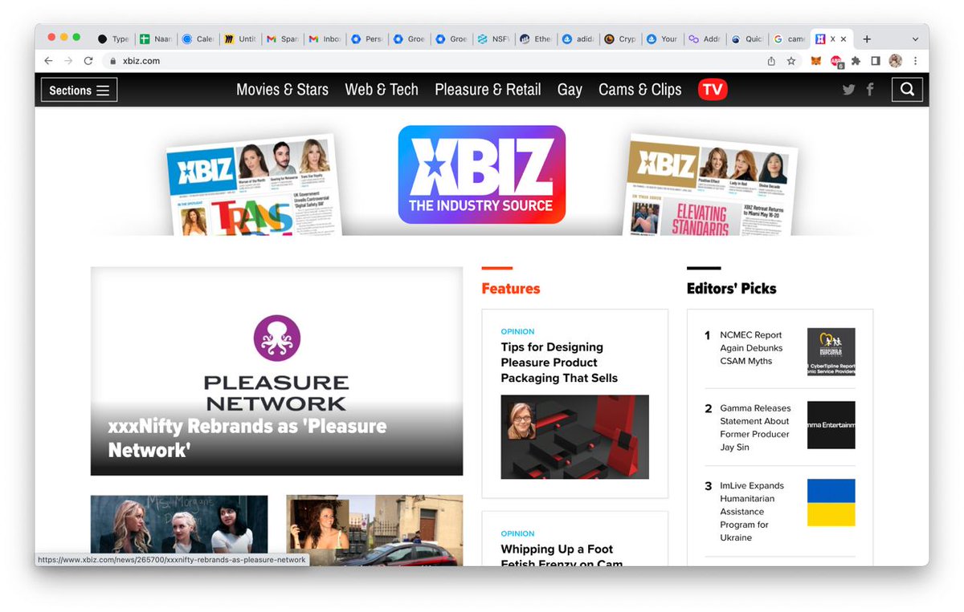Open 'NCMEC Report Again Debunks CSAM Myths'
Viewport: 964px width, 612px height.
pos(751,348)
